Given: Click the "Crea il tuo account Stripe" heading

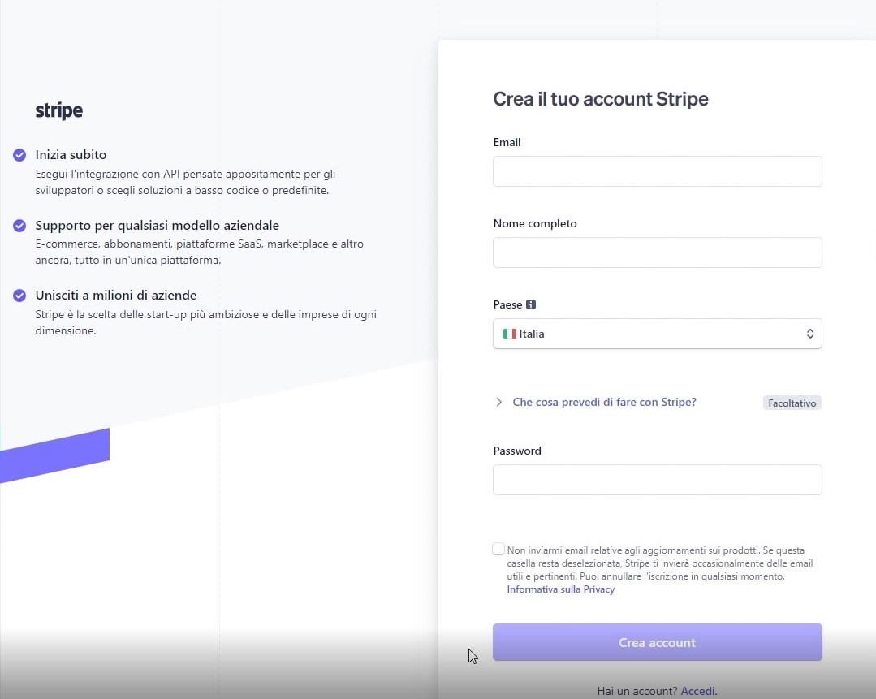Looking at the screenshot, I should pos(601,99).
